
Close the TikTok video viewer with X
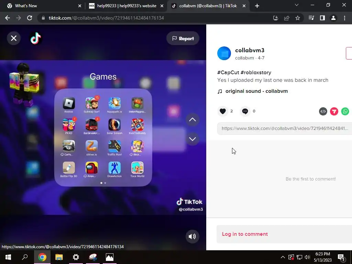pos(14,38)
